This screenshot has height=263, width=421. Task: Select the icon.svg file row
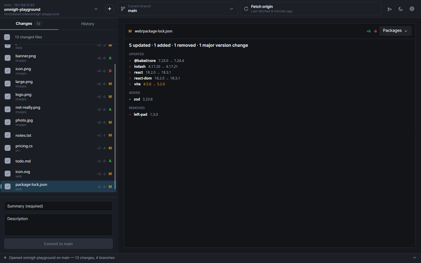coord(58,174)
